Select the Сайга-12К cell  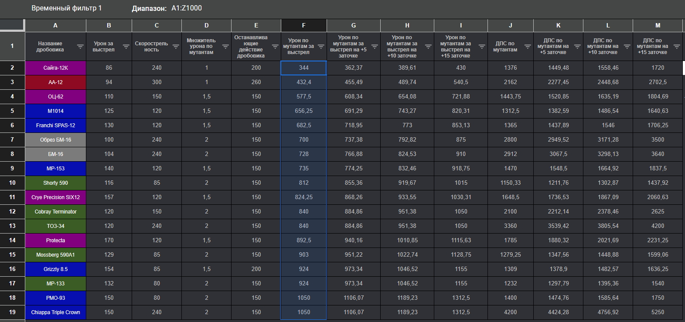55,68
